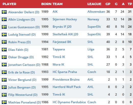Viewport: 133px width, 105px height.
Task: Open the Allsvenskan league link
Action: [96, 12]
